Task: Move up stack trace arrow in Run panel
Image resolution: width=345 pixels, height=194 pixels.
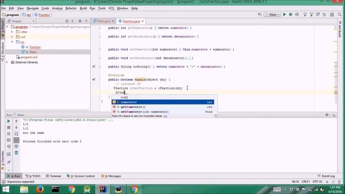Action: coord(16,121)
